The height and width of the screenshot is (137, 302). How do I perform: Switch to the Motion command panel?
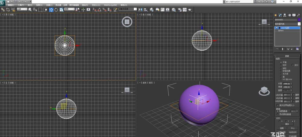click(290, 15)
